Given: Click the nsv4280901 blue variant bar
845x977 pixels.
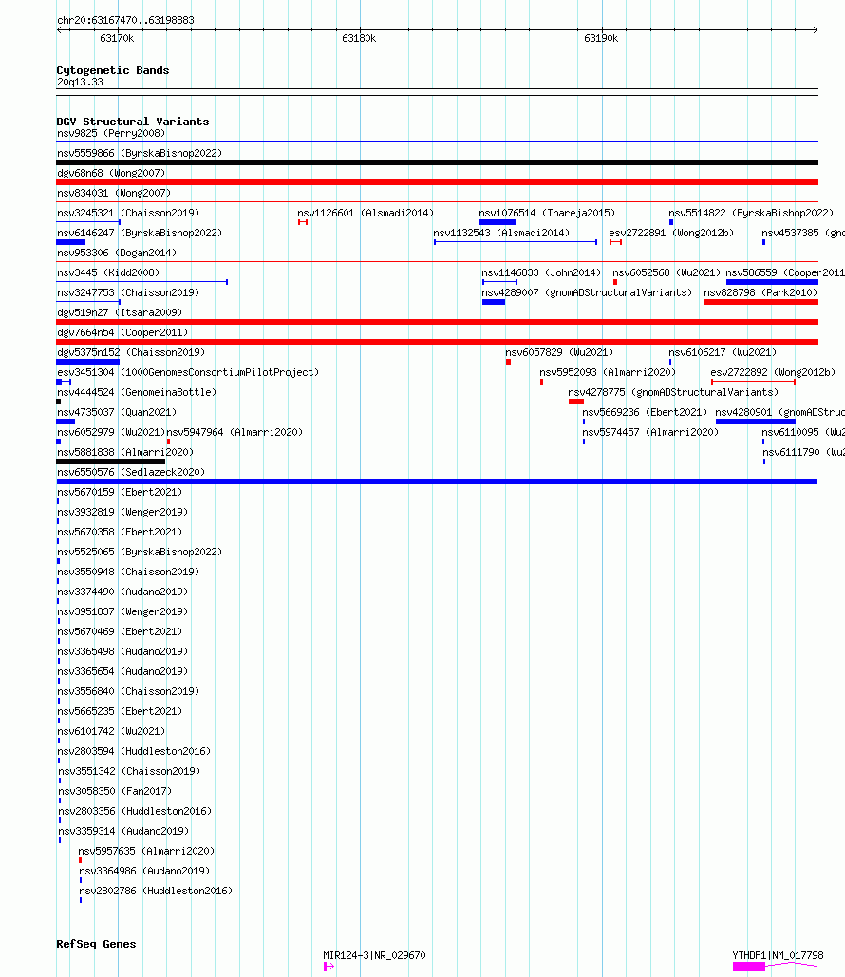Looking at the screenshot, I should point(755,422).
